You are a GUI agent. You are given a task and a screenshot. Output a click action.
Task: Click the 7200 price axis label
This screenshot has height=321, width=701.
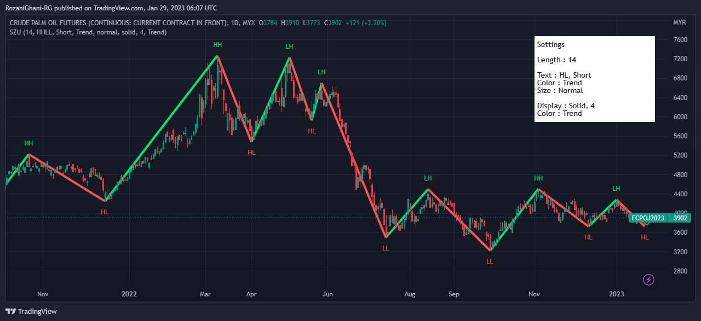point(680,59)
